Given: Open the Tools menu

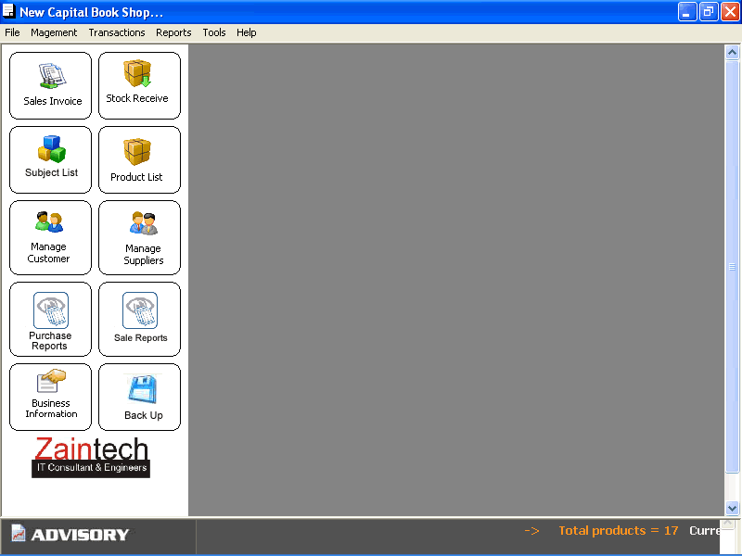Looking at the screenshot, I should click(x=214, y=32).
